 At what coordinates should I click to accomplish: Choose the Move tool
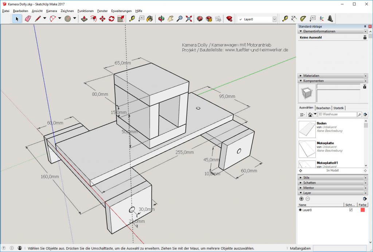pos(102,19)
